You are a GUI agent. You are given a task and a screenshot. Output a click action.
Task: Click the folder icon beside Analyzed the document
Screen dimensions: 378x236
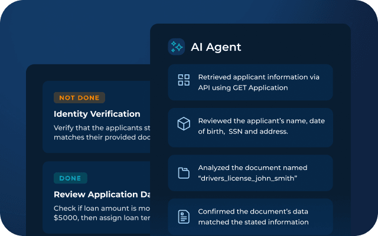coord(184,173)
